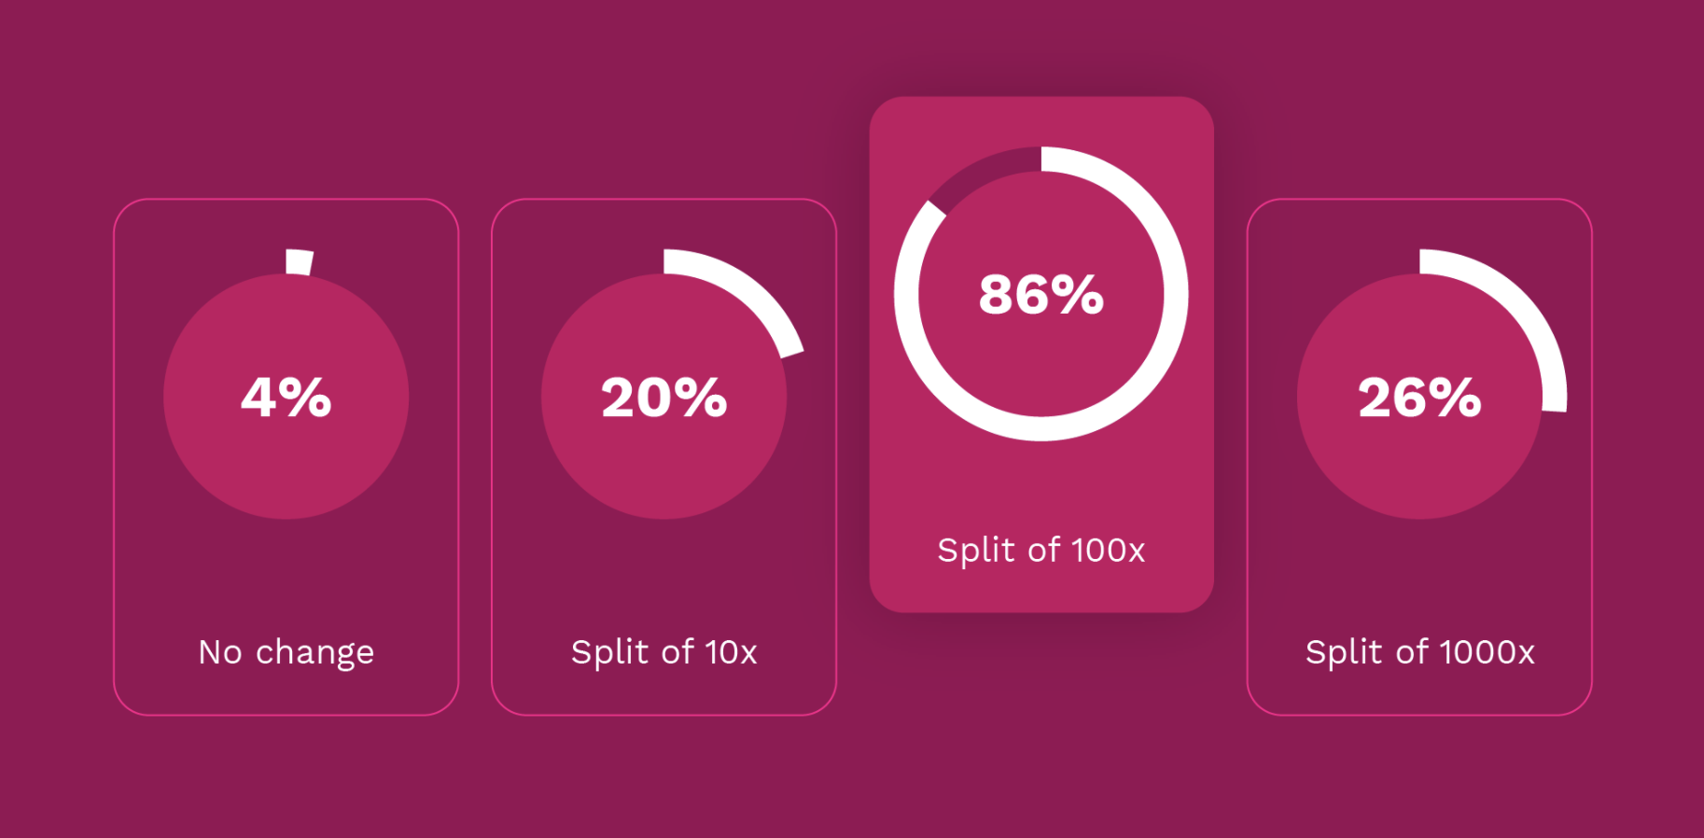Click empty space inside the Split of 1000x card
Viewport: 1704px width, 838px height.
[1419, 579]
